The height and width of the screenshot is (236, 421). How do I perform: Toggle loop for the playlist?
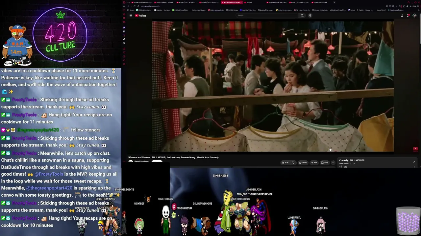pos(341,167)
